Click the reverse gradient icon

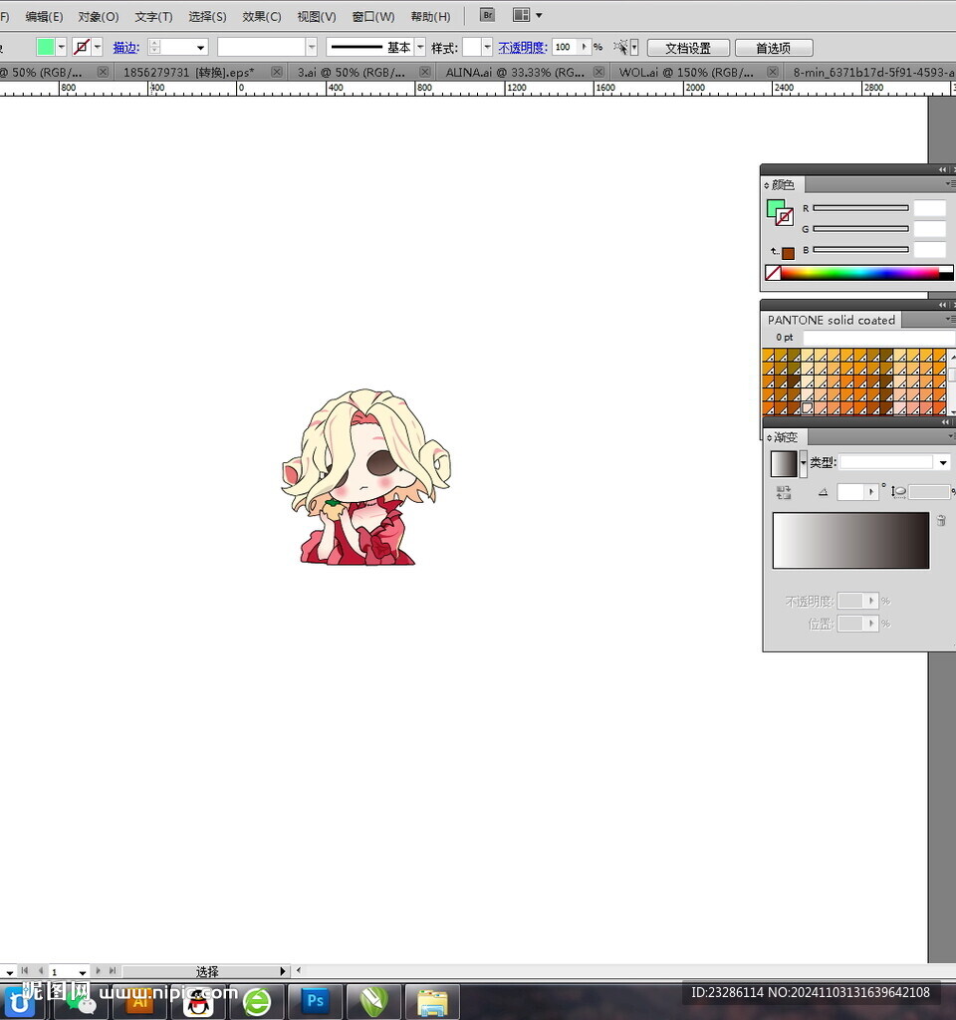pyautogui.click(x=784, y=493)
